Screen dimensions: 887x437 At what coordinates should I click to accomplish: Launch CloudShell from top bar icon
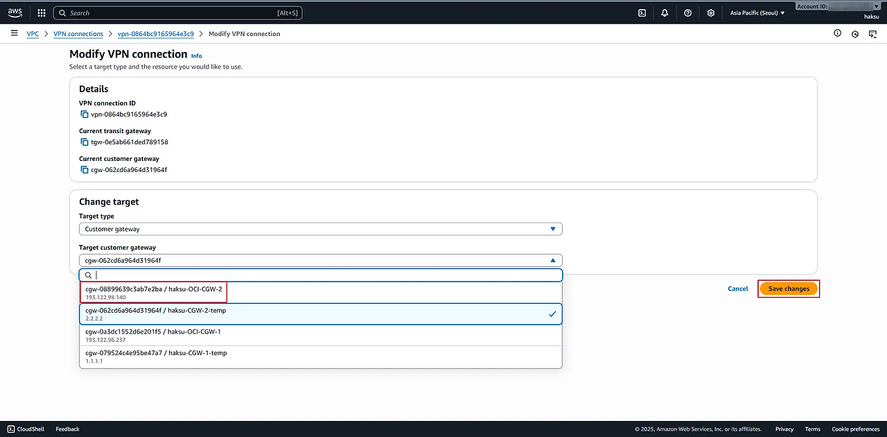click(x=642, y=12)
